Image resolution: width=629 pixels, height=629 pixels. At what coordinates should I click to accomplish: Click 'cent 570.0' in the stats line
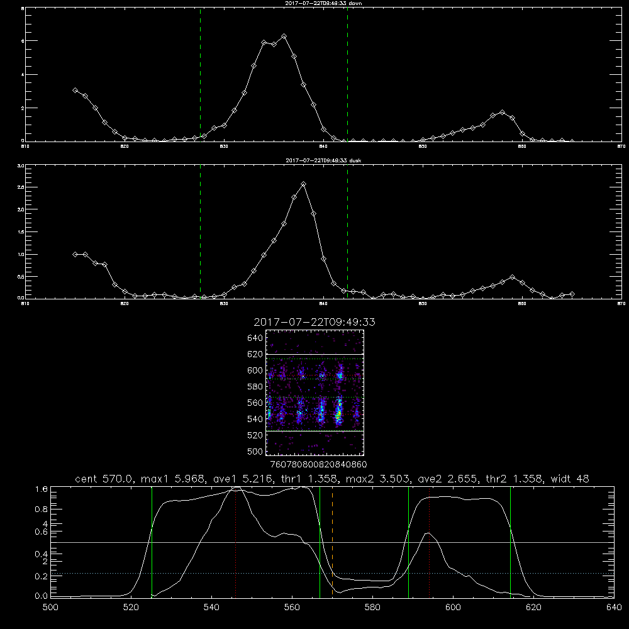pos(104,479)
